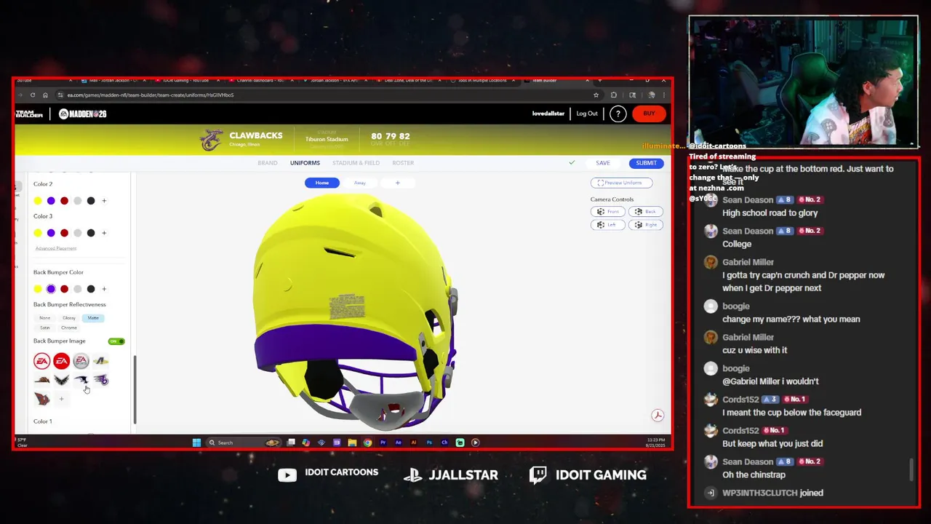Set camera to Left view

click(x=608, y=225)
